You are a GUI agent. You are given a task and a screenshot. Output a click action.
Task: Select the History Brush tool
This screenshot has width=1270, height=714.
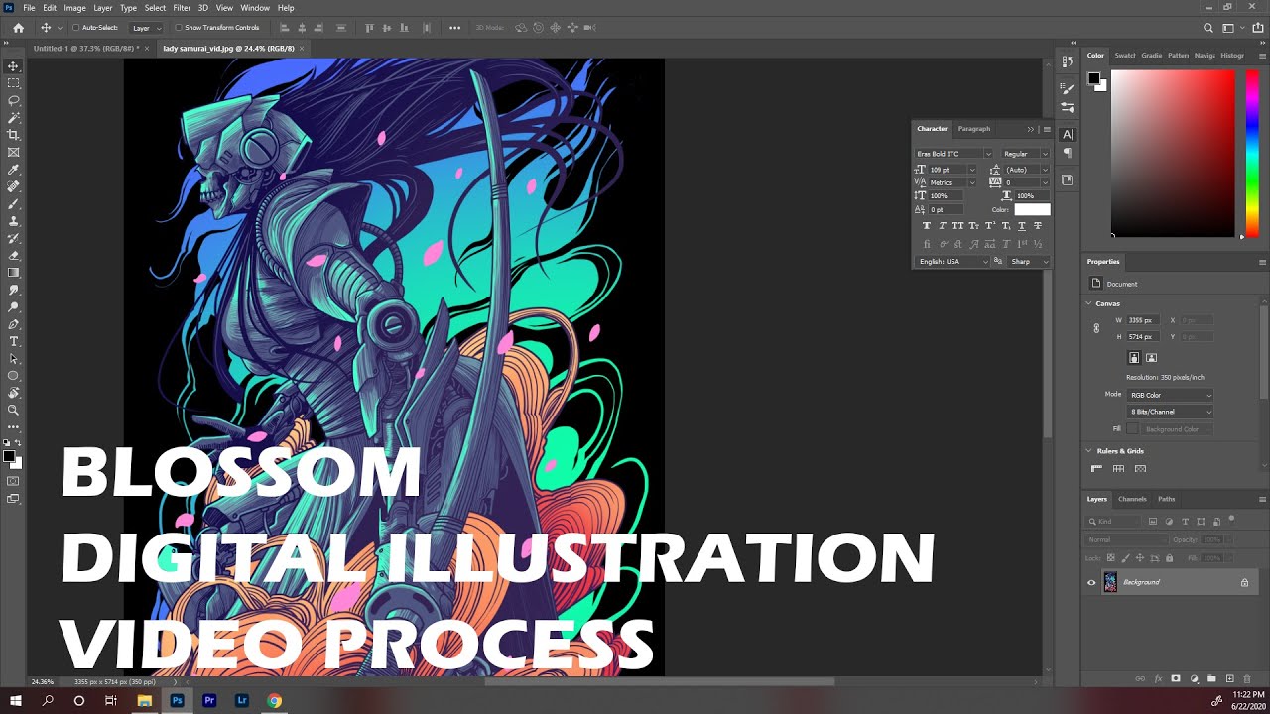point(13,238)
